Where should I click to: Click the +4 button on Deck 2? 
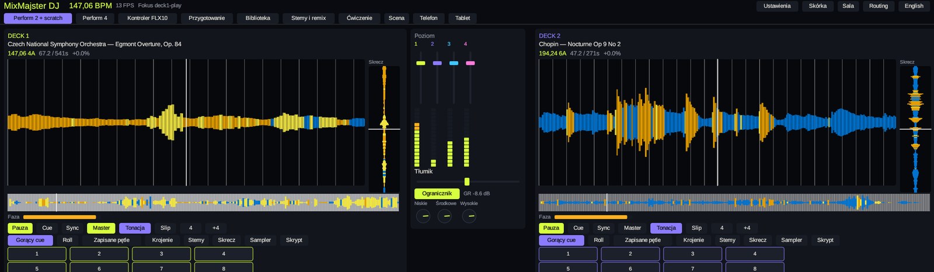point(747,228)
